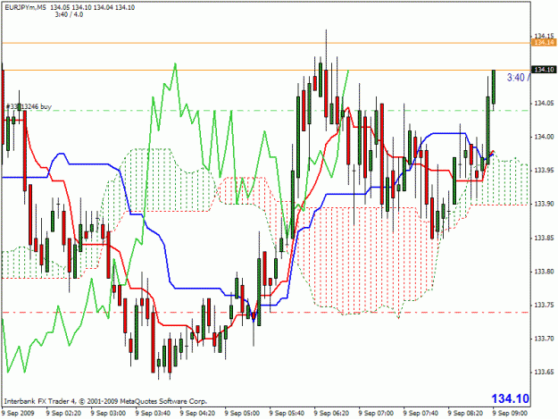
Task: Click the '9 Sep 02:20' time axis label
Action: (x=63, y=413)
